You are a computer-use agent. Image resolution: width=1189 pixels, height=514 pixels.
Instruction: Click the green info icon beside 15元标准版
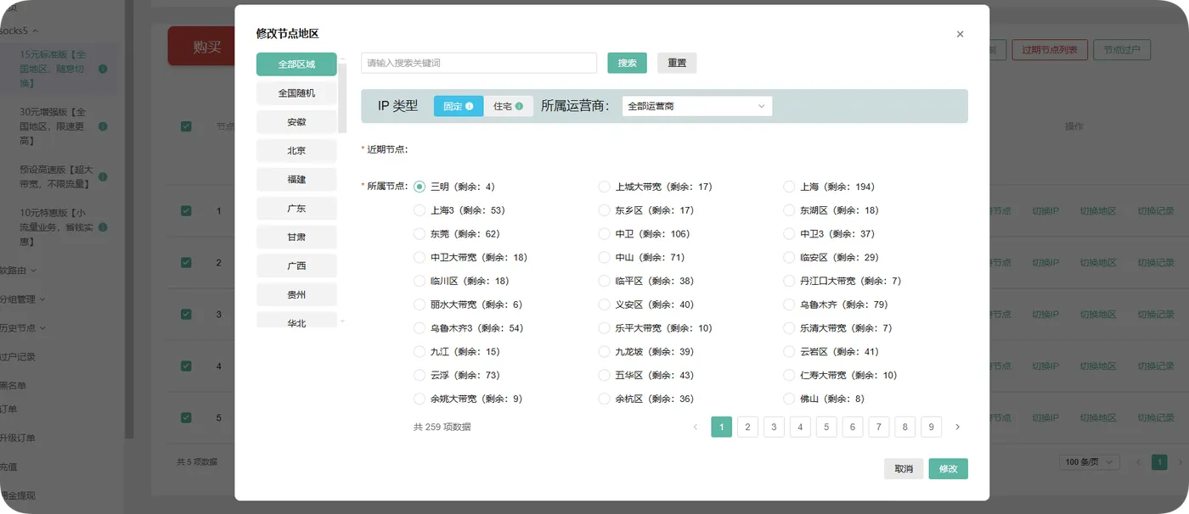103,69
